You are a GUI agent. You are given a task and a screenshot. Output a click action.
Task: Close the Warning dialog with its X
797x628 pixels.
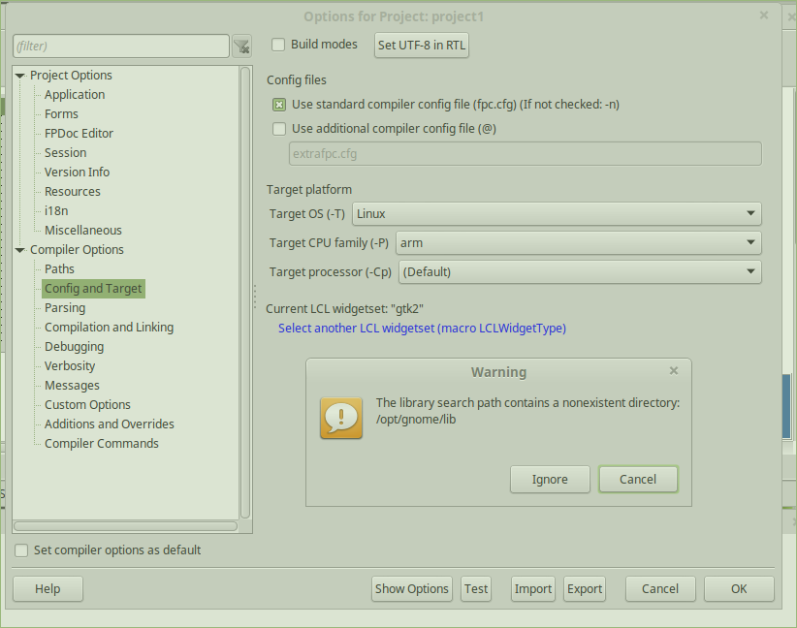[674, 370]
